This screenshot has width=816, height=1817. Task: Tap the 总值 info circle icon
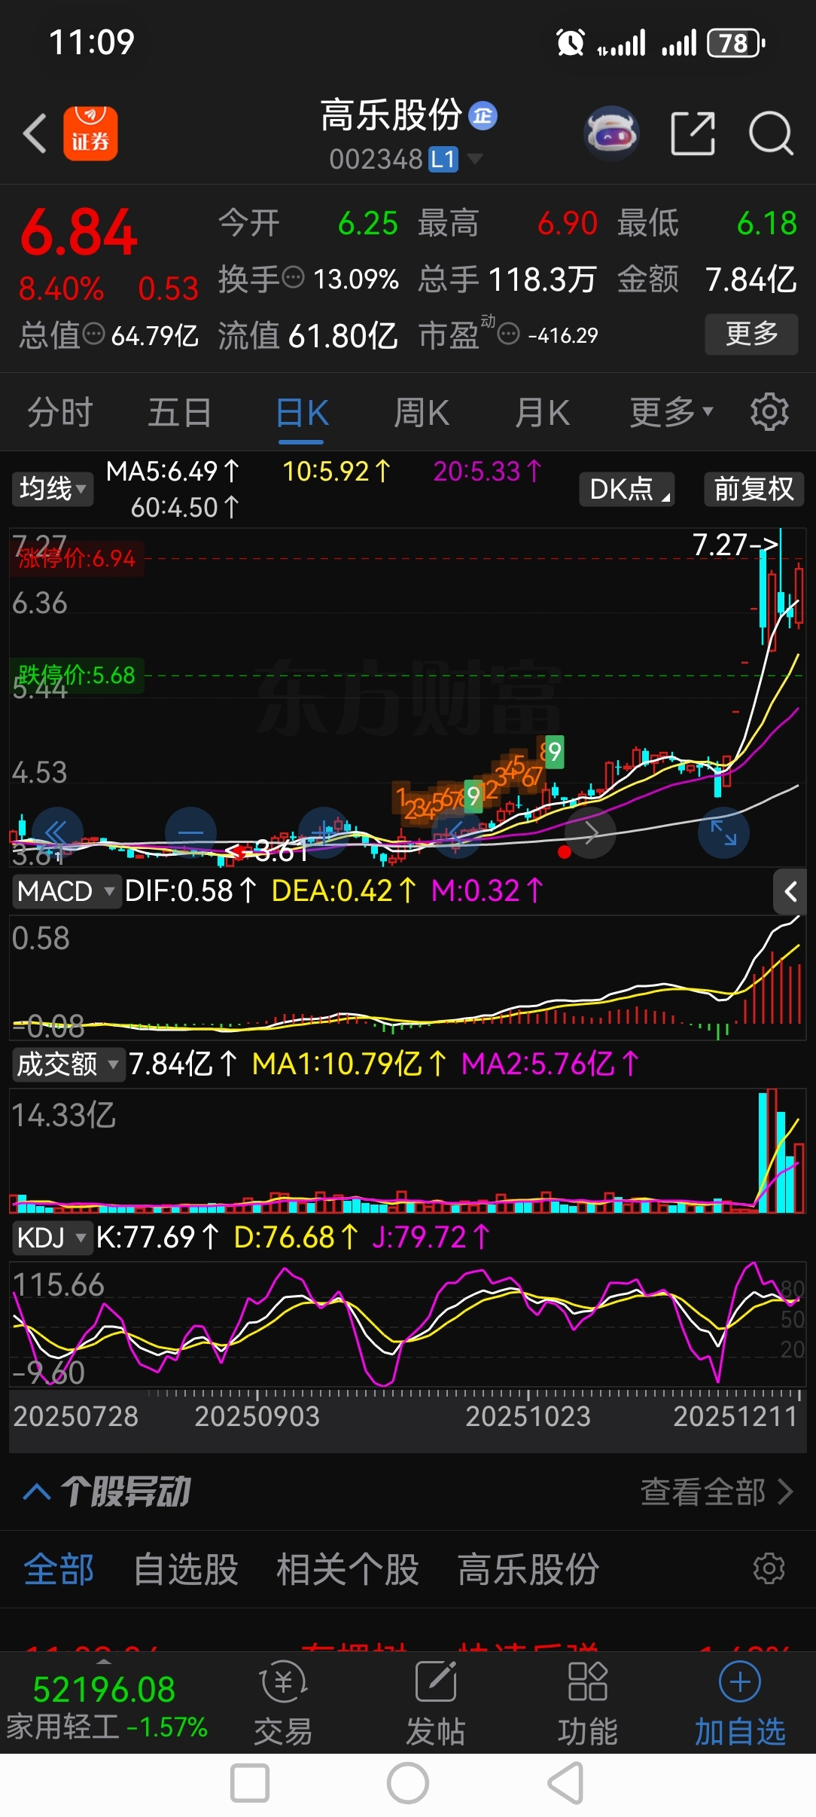93,333
